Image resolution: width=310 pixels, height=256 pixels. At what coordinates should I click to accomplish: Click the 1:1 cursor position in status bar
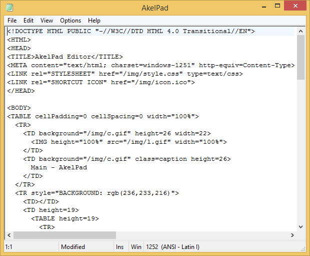[x=8, y=247]
